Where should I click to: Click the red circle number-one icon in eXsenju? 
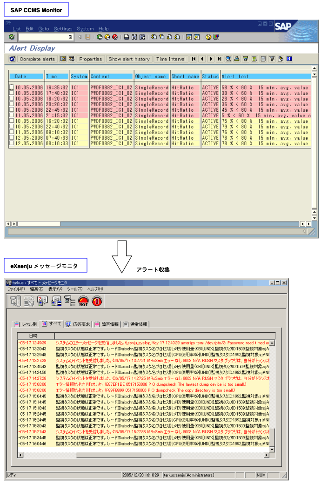[x=97, y=301]
